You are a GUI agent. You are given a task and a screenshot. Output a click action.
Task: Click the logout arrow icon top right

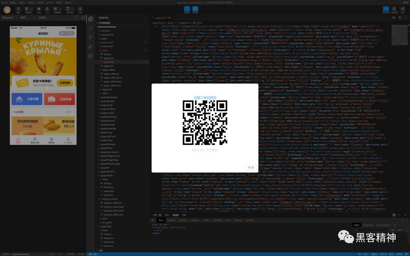(402, 9)
